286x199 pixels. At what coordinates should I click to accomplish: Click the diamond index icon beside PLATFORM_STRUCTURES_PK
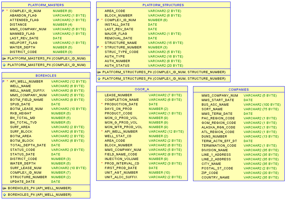99,79
